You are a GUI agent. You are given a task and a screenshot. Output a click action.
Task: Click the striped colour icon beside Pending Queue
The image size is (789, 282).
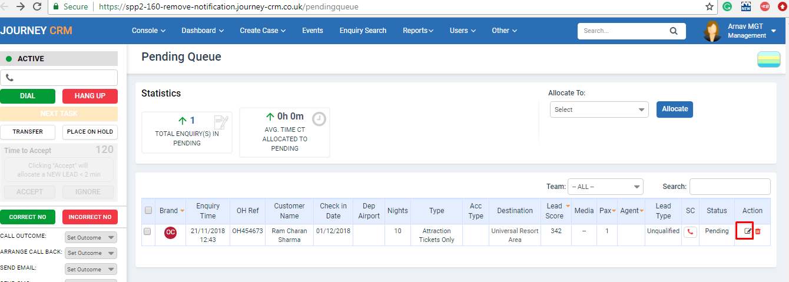point(768,59)
